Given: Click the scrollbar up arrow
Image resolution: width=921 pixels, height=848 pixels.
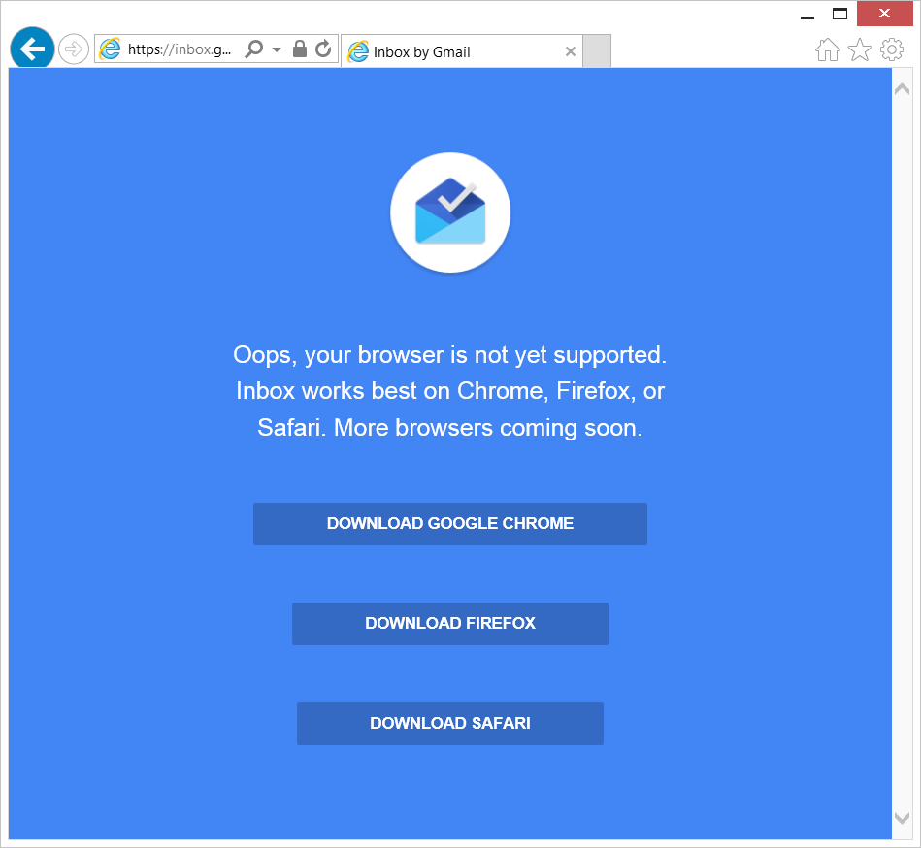Looking at the screenshot, I should pyautogui.click(x=902, y=89).
